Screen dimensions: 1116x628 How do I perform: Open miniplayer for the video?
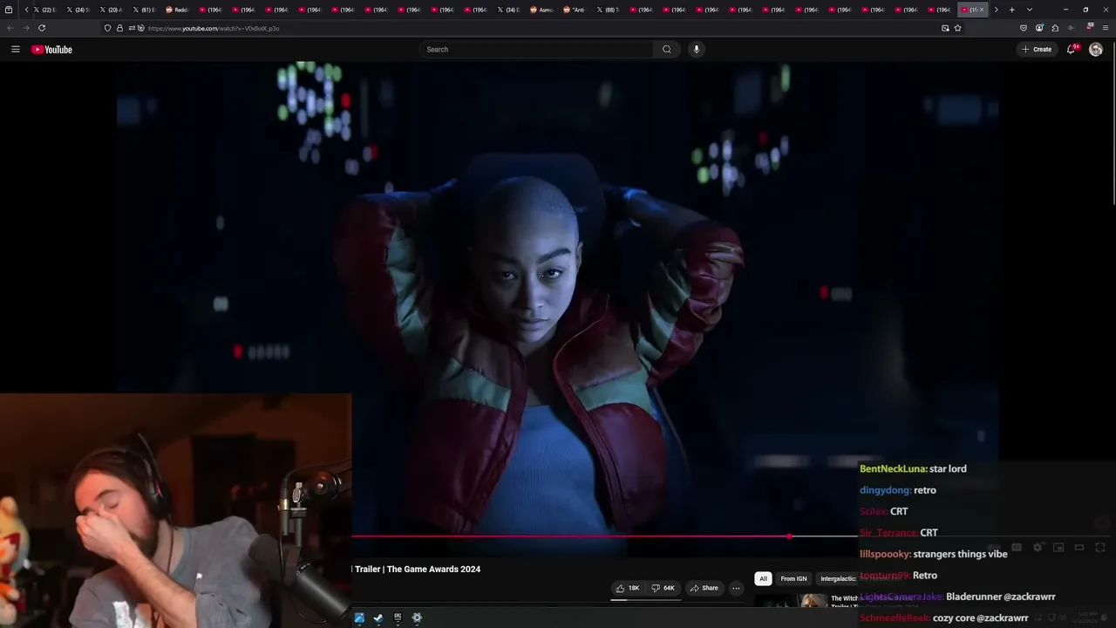[x=1058, y=548]
